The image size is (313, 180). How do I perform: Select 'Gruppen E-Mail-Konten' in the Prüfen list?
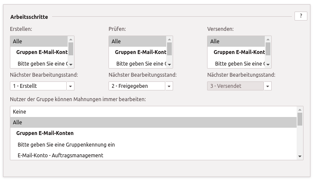pyautogui.click(x=138, y=52)
